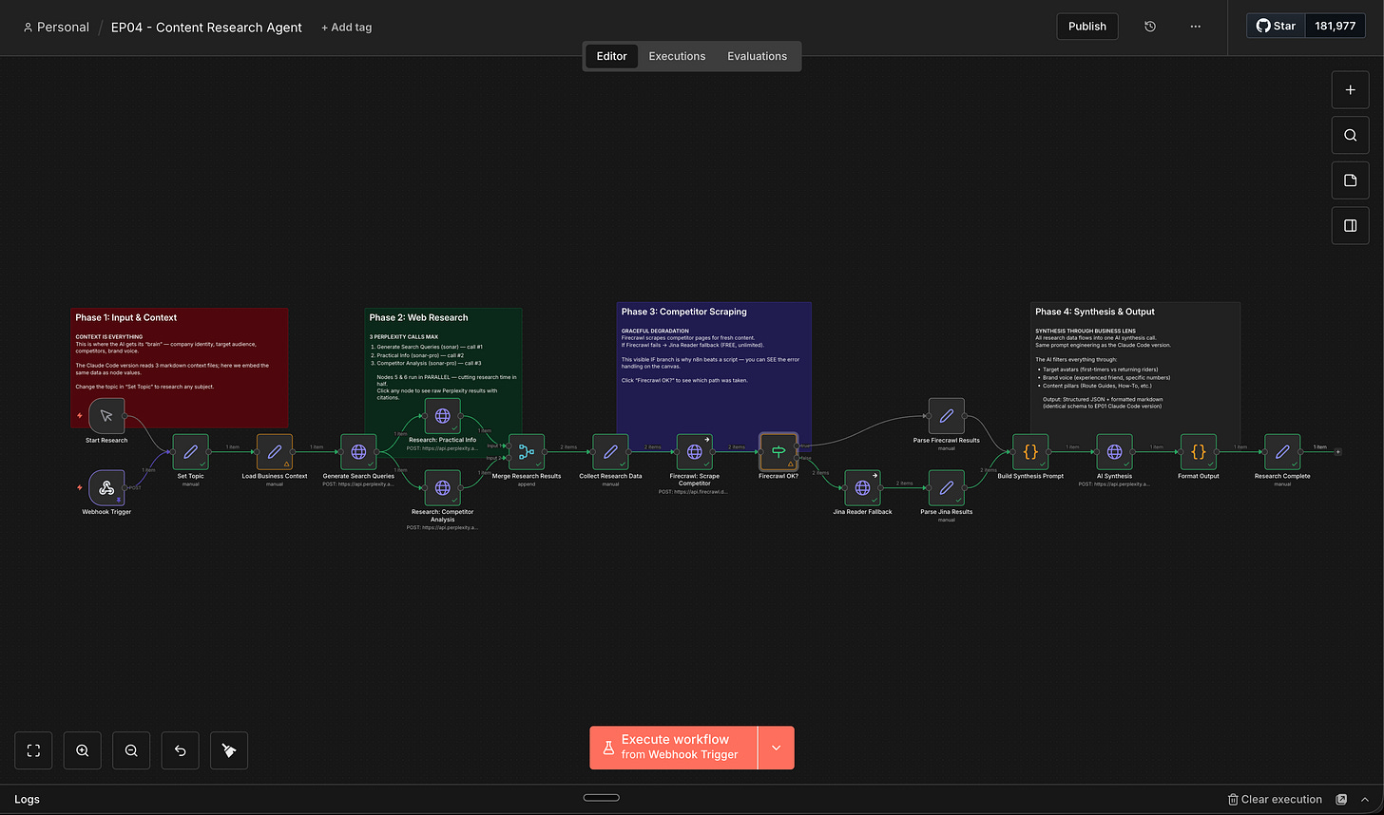Select the Parse Jina Results node
The height and width of the screenshot is (815, 1384).
click(946, 487)
